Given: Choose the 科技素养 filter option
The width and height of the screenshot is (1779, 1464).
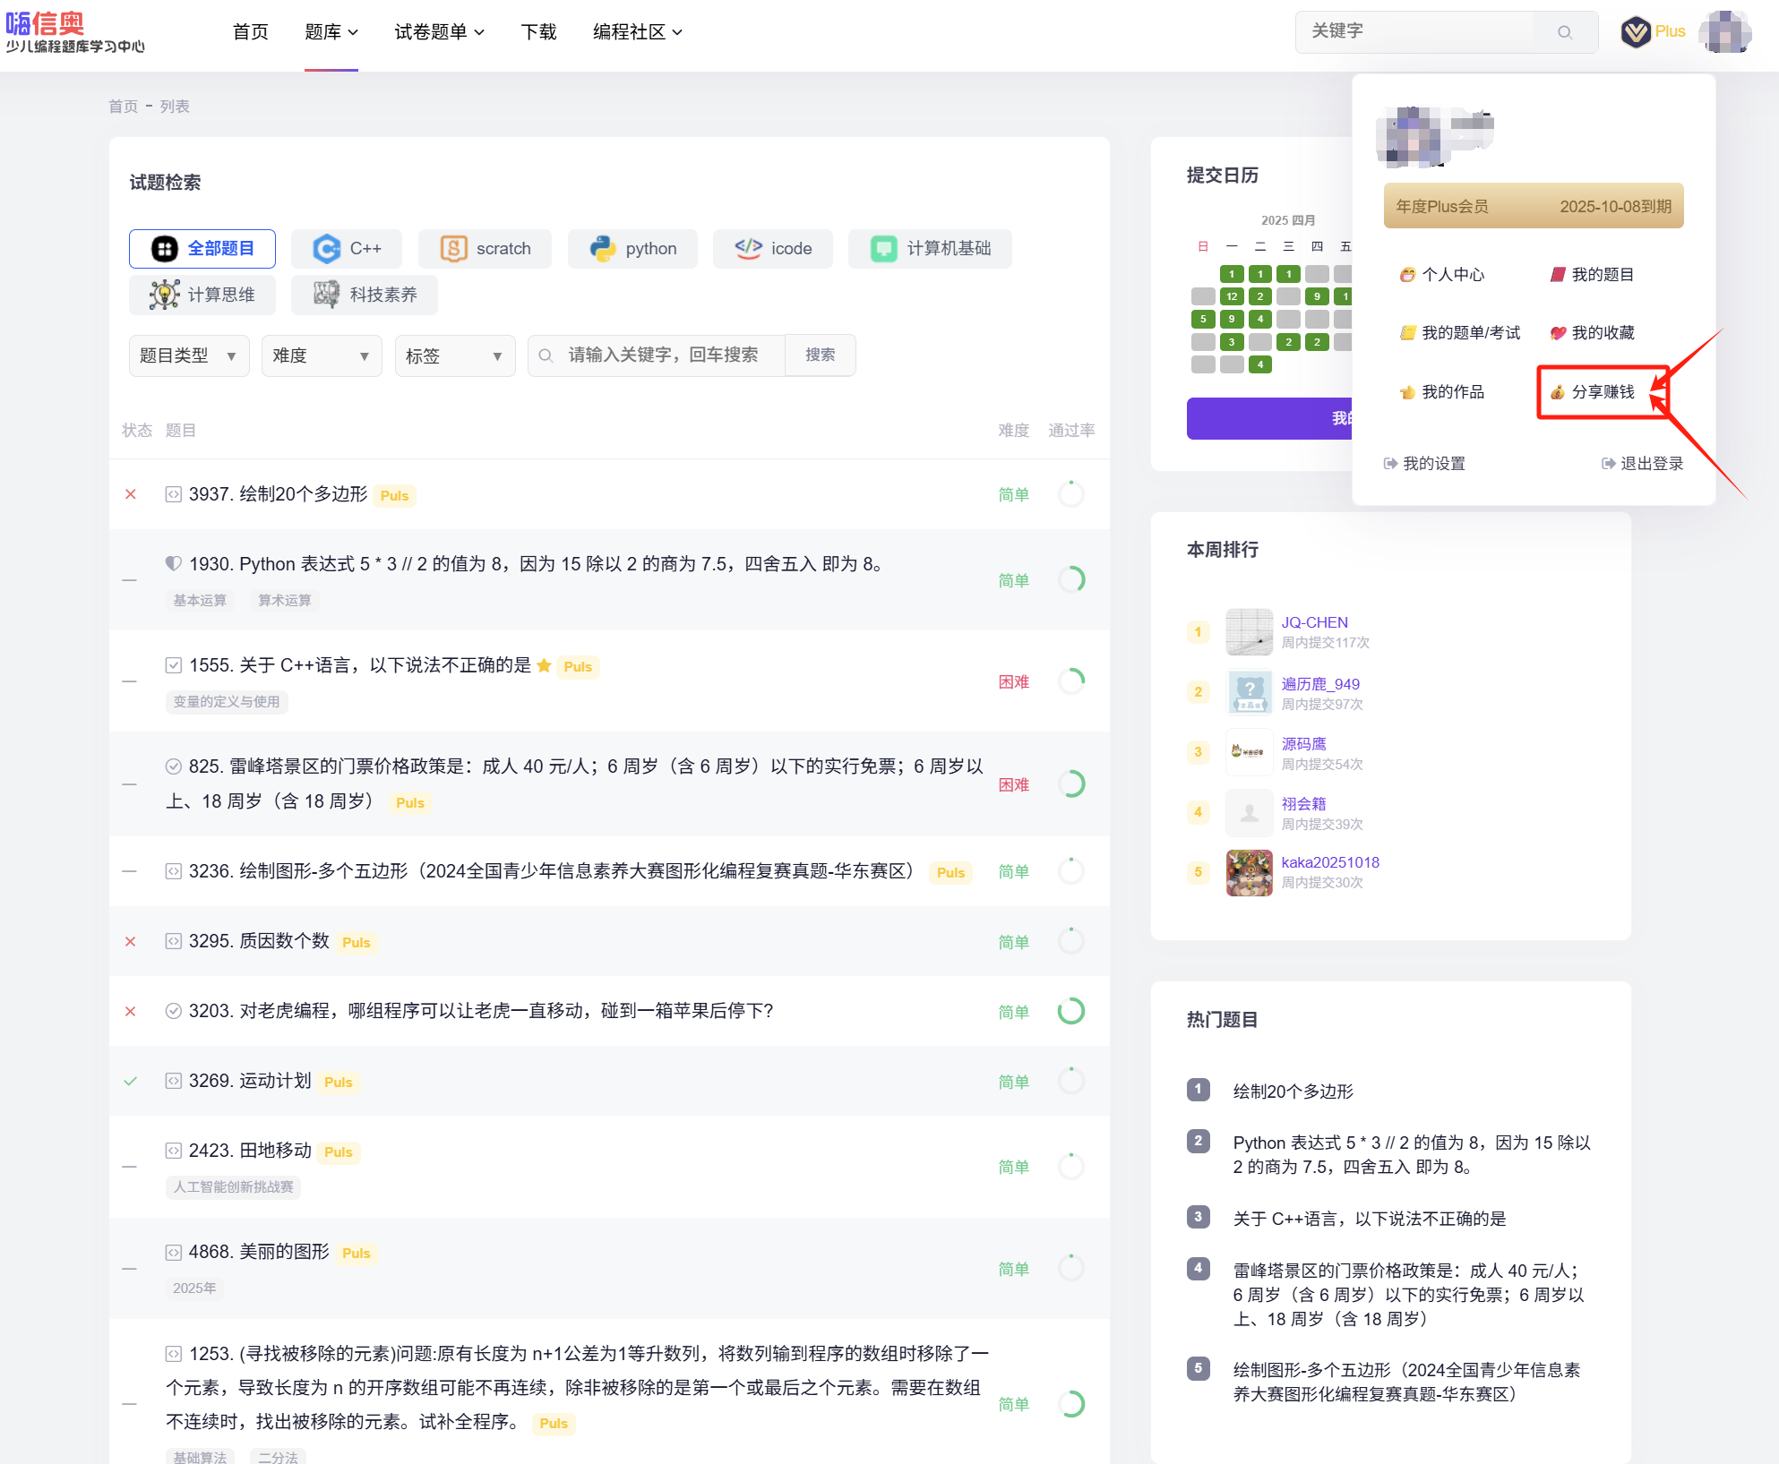Looking at the screenshot, I should pyautogui.click(x=365, y=295).
